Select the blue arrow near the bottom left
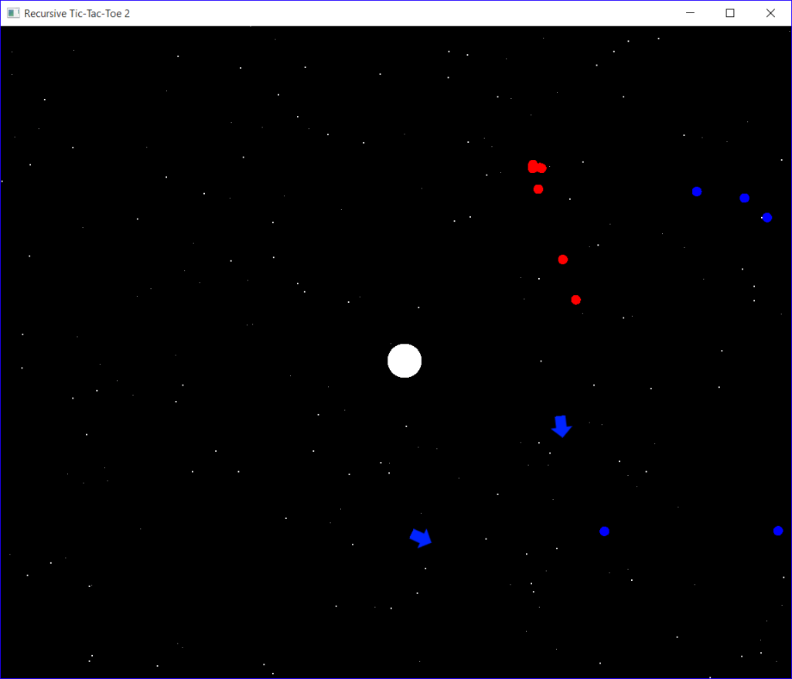 click(421, 537)
